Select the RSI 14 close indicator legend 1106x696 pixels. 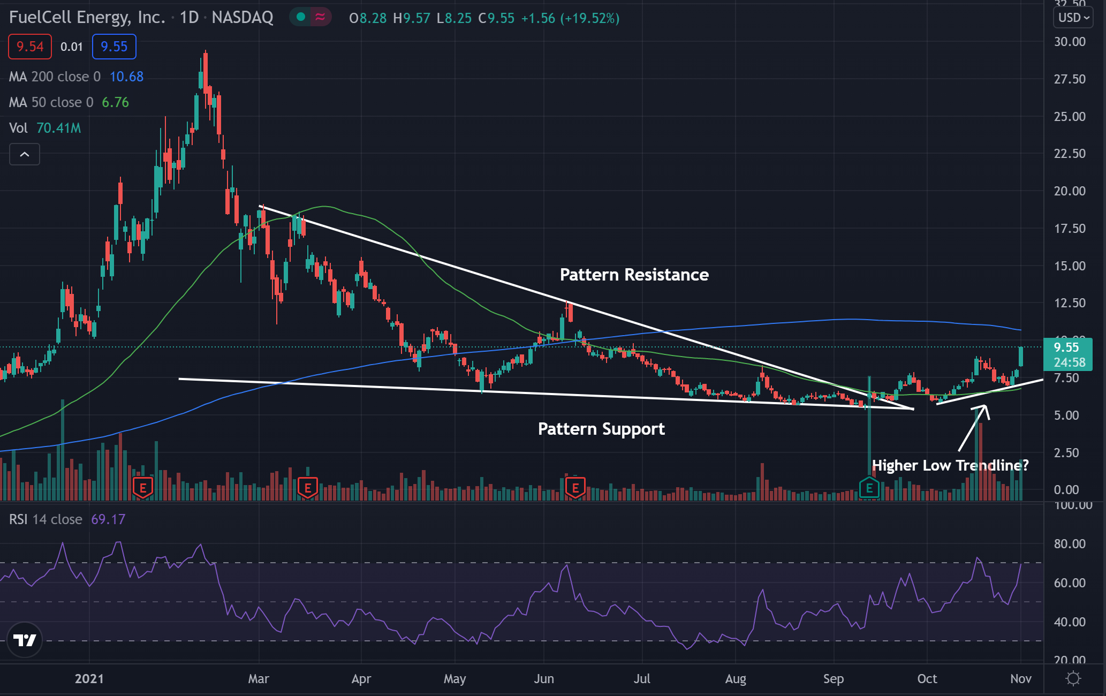click(67, 519)
